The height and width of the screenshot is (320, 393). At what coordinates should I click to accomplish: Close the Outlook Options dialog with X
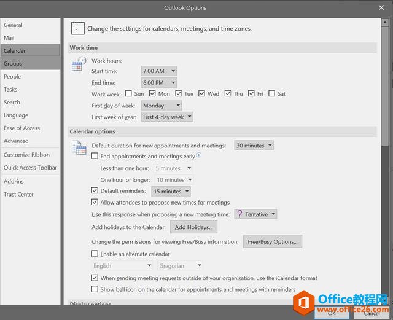[x=381, y=8]
